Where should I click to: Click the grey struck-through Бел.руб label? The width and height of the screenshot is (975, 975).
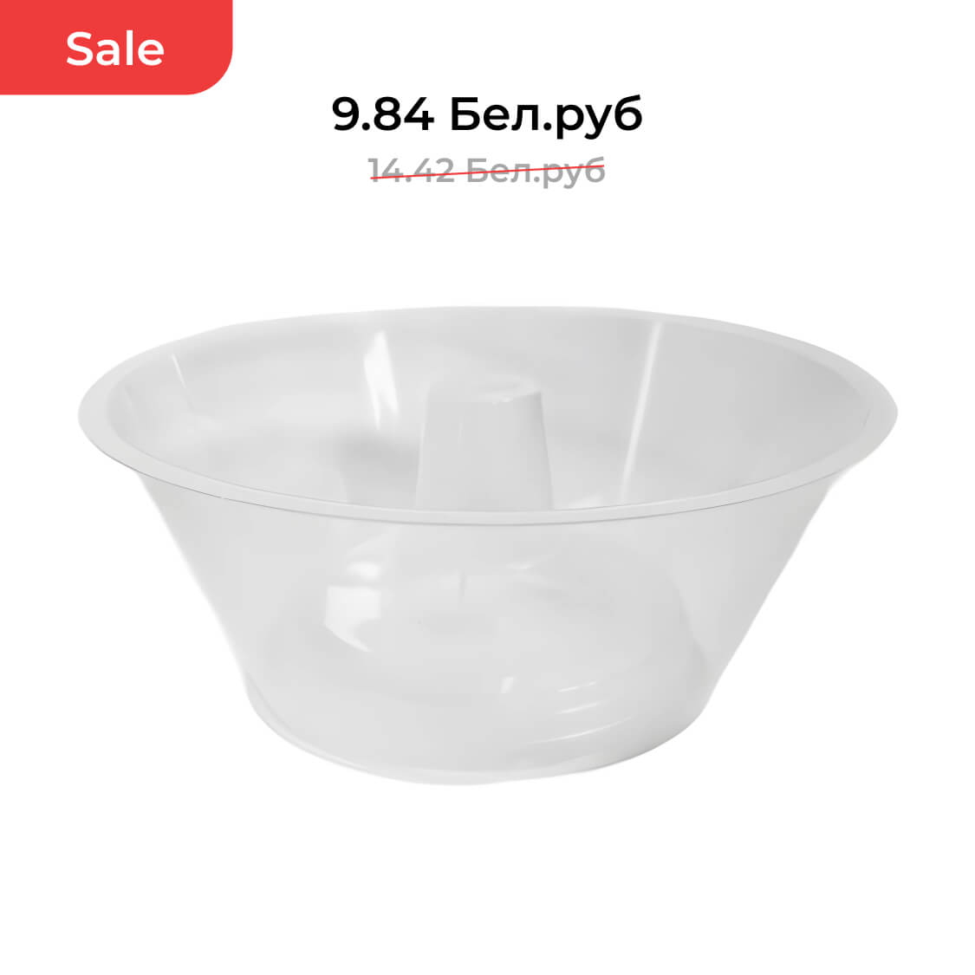pyautogui.click(x=536, y=171)
